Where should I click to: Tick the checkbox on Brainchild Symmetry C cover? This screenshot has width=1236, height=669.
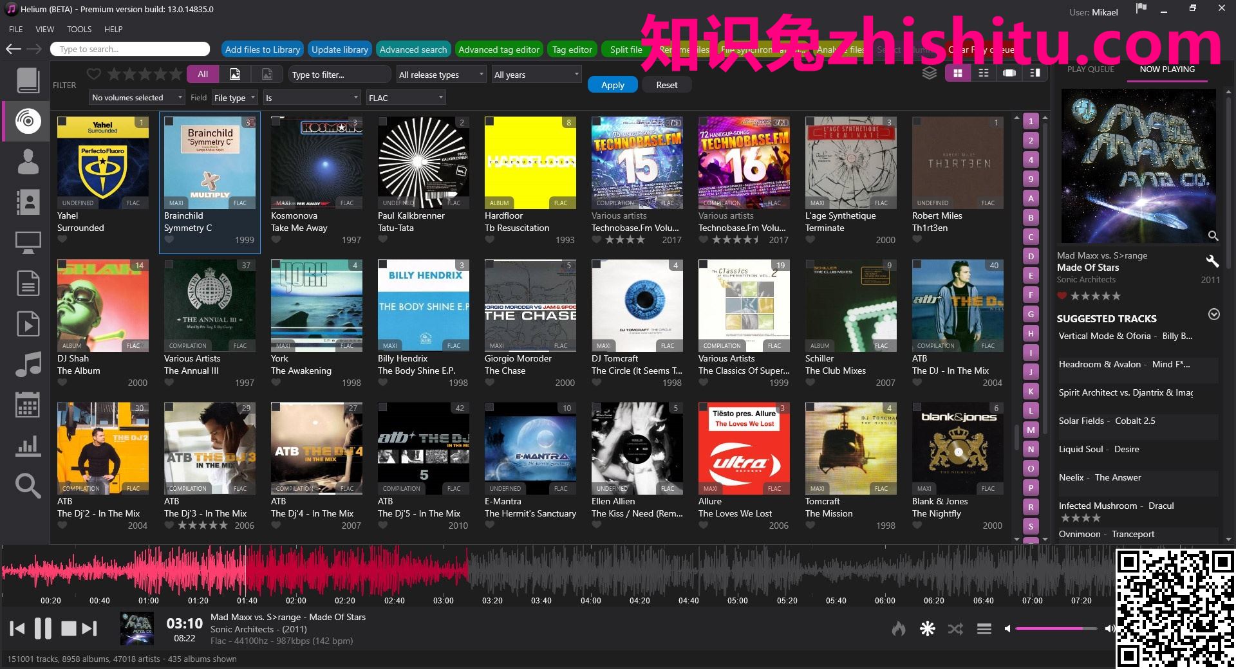click(x=169, y=122)
